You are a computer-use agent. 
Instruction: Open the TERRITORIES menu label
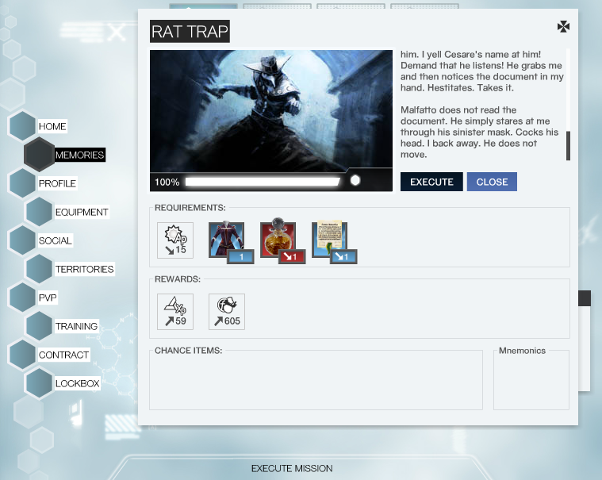tap(84, 269)
